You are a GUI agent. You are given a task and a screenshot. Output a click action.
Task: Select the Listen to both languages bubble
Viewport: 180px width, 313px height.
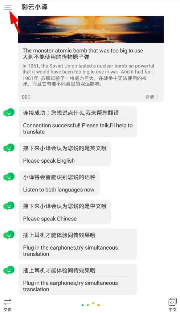click(59, 183)
